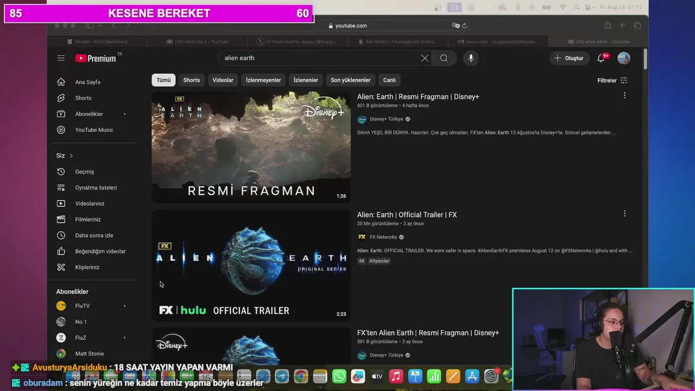Select the Canlı filter chip
The height and width of the screenshot is (391, 695).
pos(389,80)
